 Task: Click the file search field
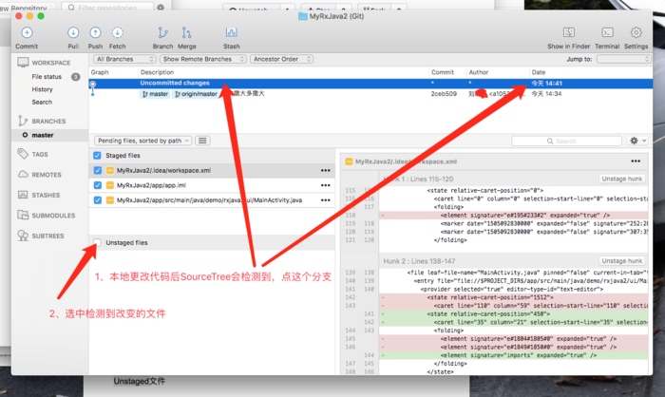tap(566, 141)
